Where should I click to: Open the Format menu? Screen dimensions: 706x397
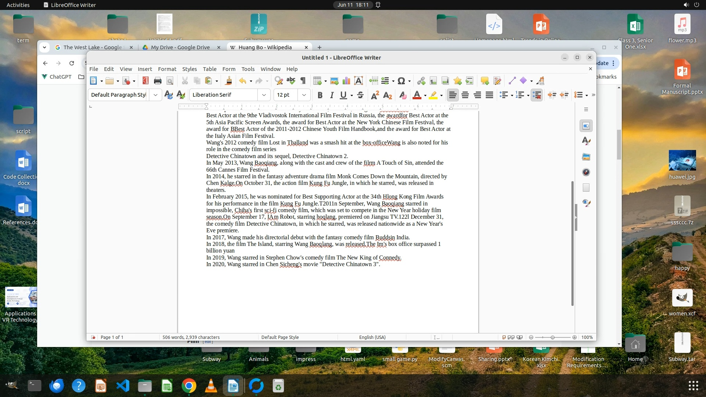[x=167, y=69]
